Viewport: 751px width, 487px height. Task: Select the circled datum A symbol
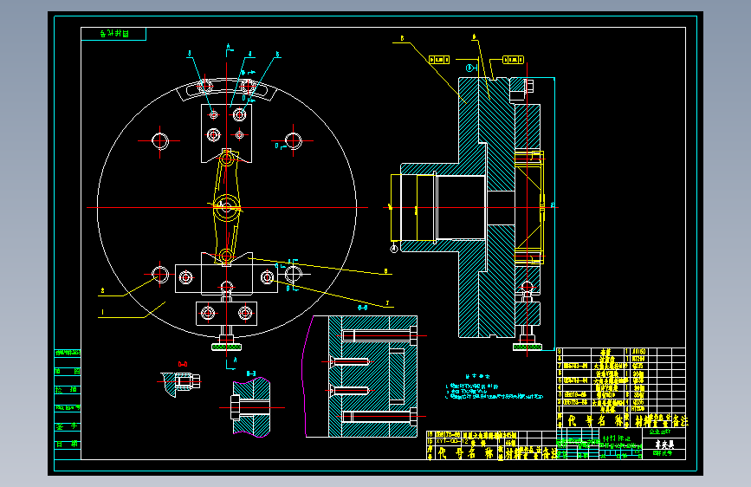tap(394, 249)
